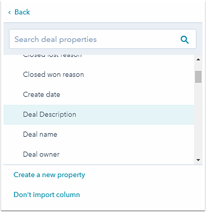Click the gray scrollbar thumb
This screenshot has height=212, width=206.
[x=198, y=77]
